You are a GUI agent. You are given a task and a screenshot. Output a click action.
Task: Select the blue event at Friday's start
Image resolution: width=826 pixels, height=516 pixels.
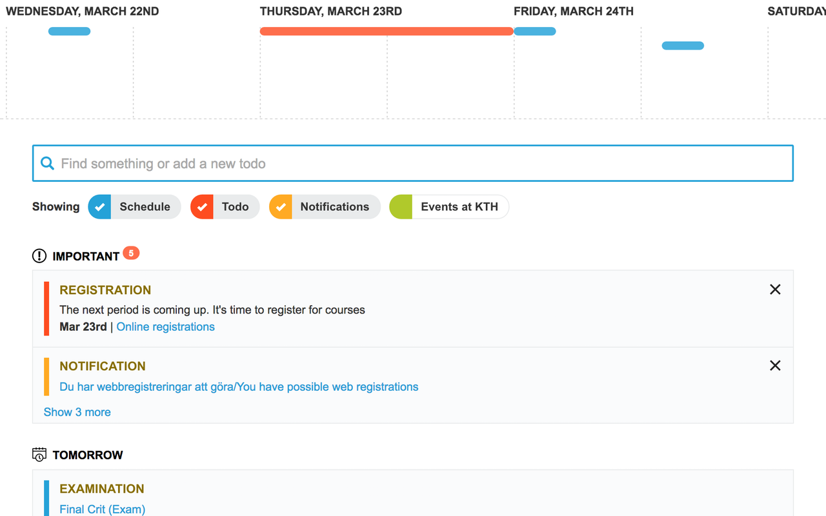click(535, 31)
